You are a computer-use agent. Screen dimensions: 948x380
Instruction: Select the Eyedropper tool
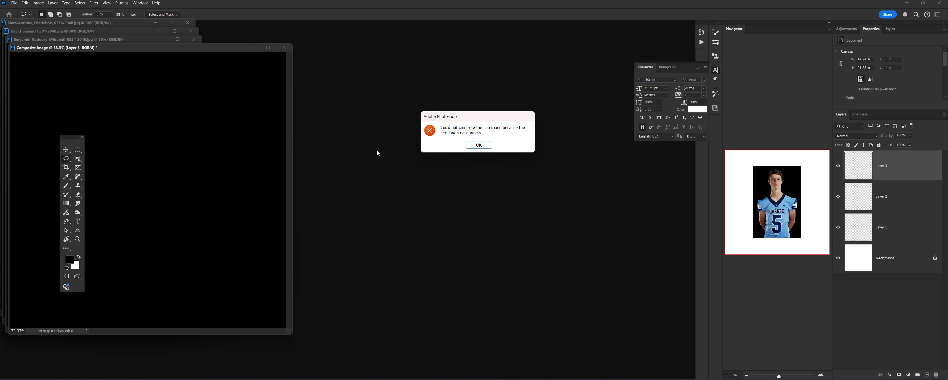66,177
